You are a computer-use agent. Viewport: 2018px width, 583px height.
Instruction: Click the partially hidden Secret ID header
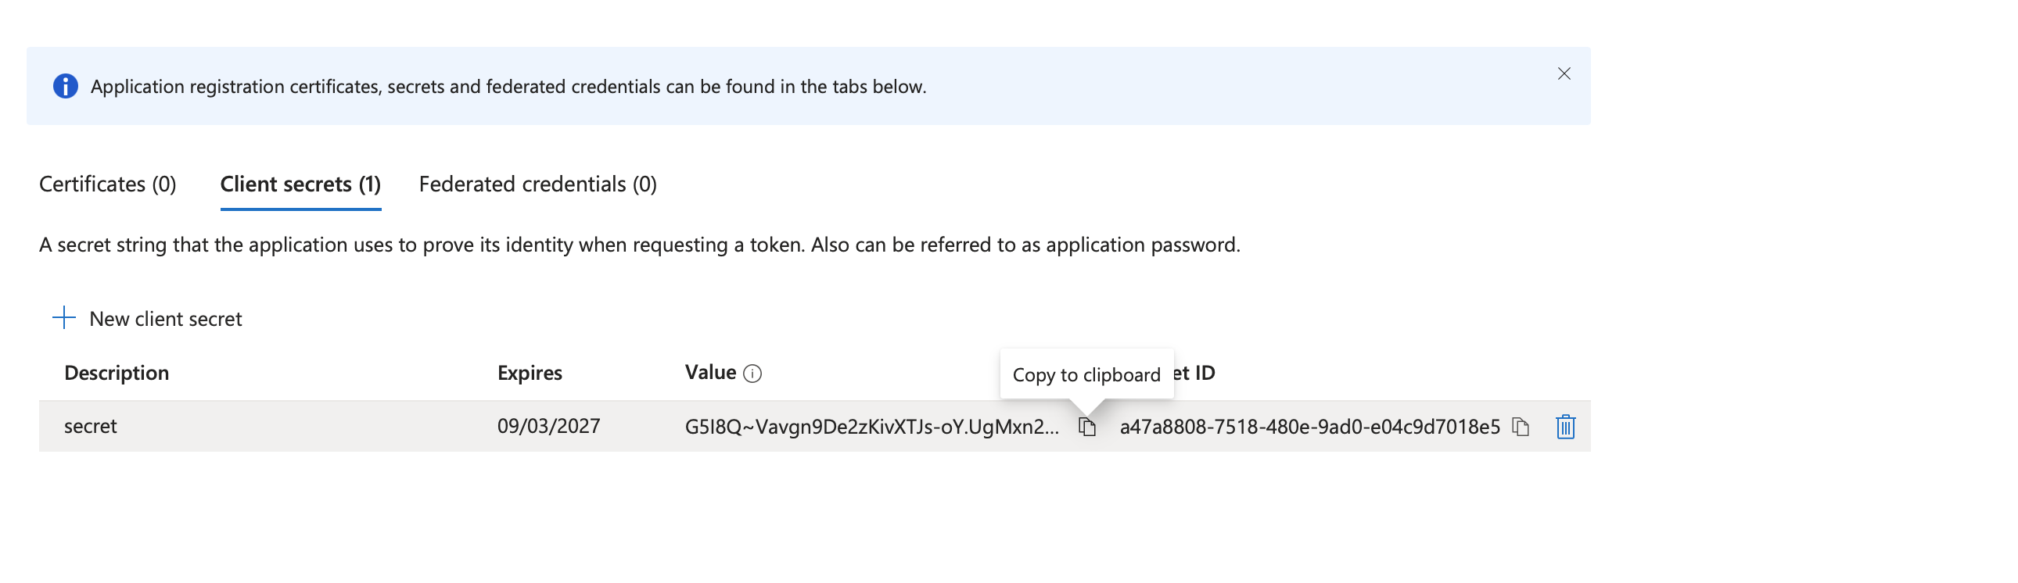click(x=1195, y=373)
